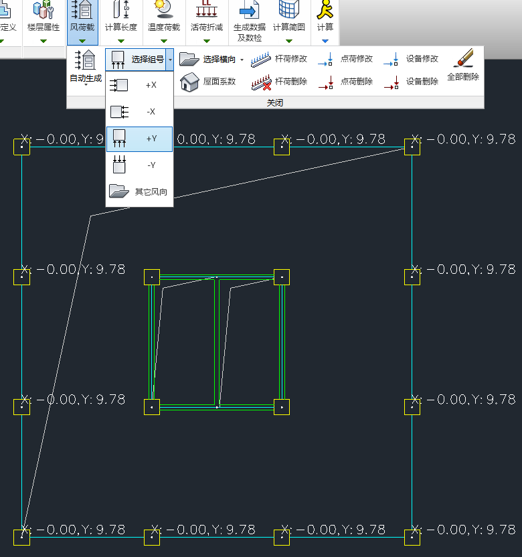Click 点荷修改 point load edit
The width and height of the screenshot is (522, 557).
tap(345, 59)
